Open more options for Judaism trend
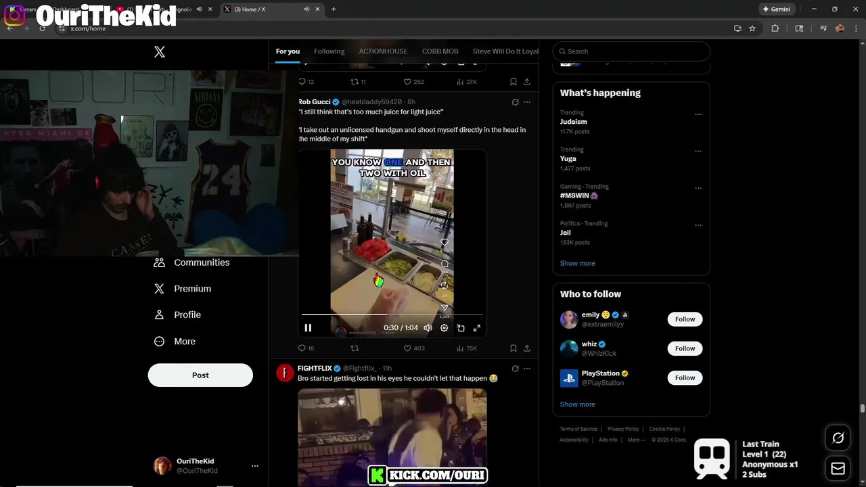This screenshot has width=866, height=487. [x=698, y=115]
